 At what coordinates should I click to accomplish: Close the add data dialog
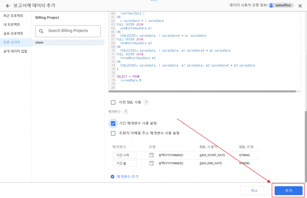300,6
